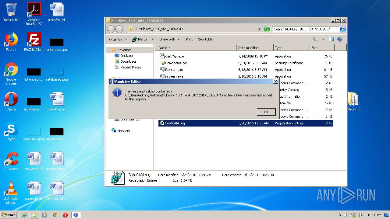Viewport: 390px width, 219px height.
Task: Click Explorer back navigation arrow
Action: 111,29
